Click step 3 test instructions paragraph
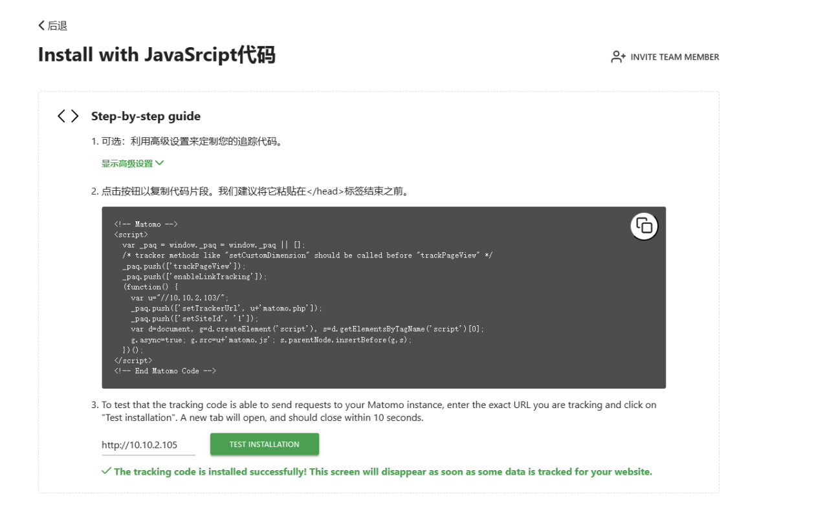This screenshot has height=507, width=825. point(375,411)
